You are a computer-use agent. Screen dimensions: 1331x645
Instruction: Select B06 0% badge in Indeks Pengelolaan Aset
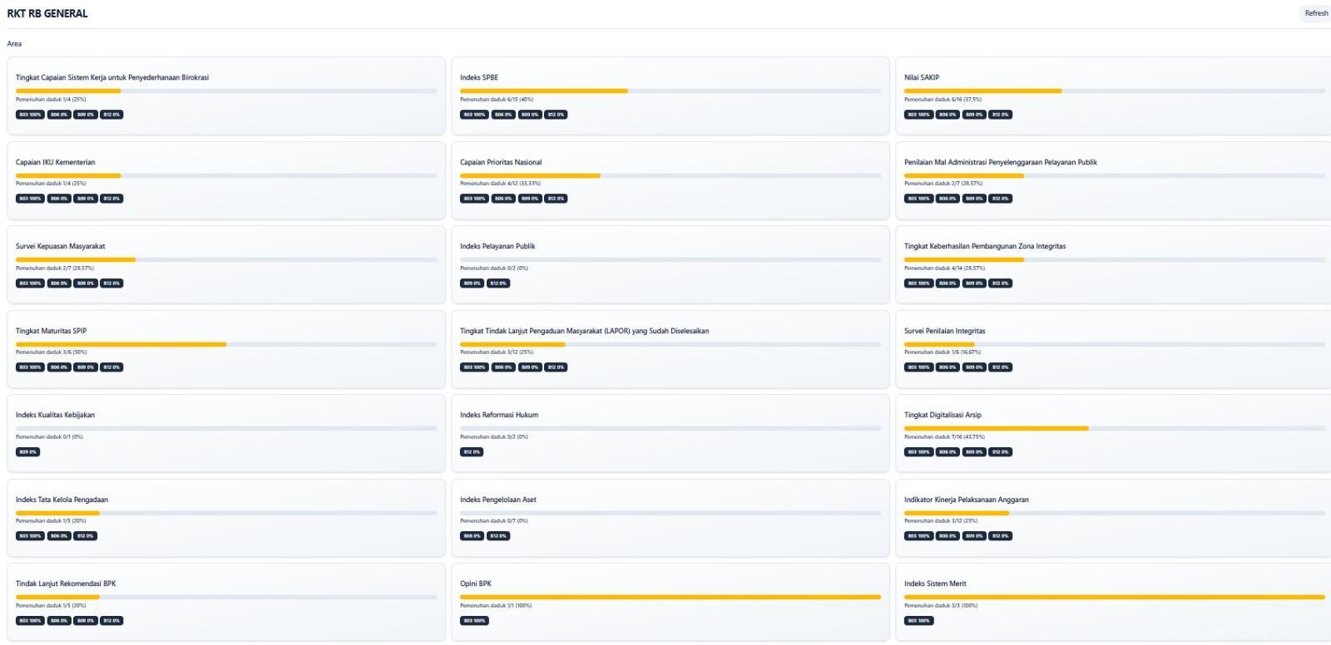click(472, 536)
